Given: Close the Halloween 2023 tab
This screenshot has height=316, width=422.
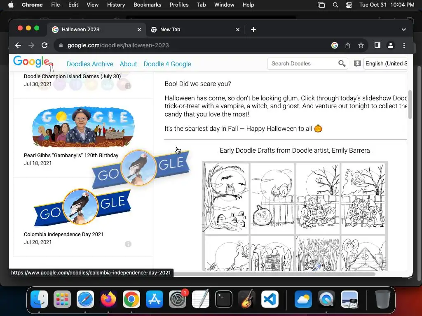Looking at the screenshot, I should click(139, 30).
